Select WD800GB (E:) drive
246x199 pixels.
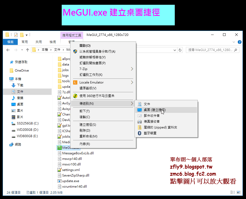tap(27, 136)
